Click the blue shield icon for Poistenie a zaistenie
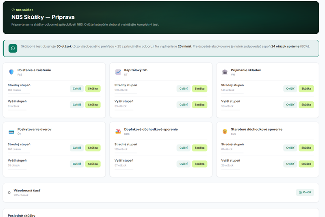The width and height of the screenshot is (325, 217). (x=11, y=72)
